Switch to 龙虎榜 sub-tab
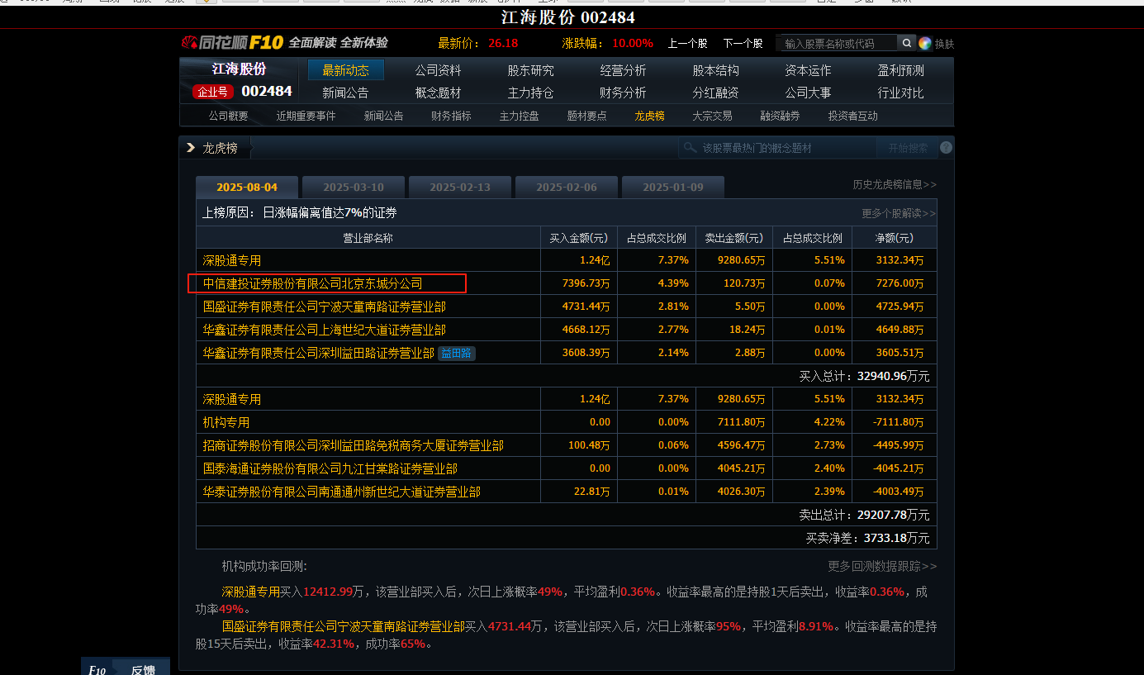This screenshot has height=675, width=1144. pos(650,116)
